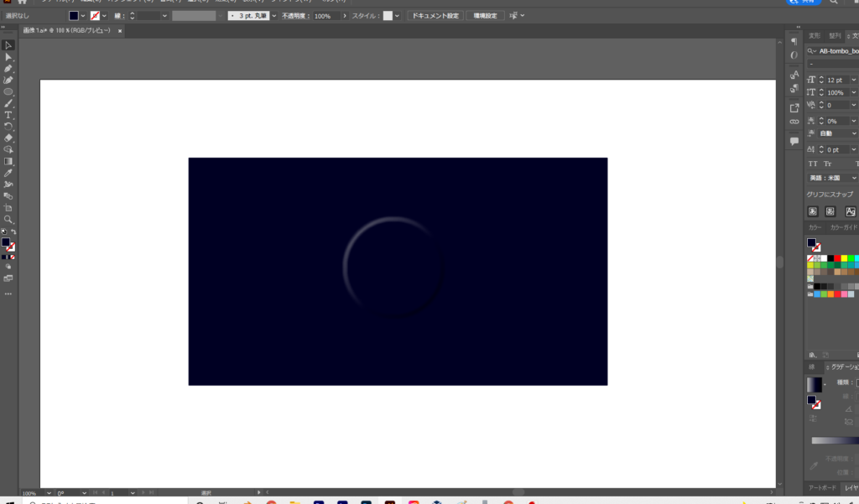859x504 pixels.
Task: Select the Eraser tool
Action: coord(8,138)
